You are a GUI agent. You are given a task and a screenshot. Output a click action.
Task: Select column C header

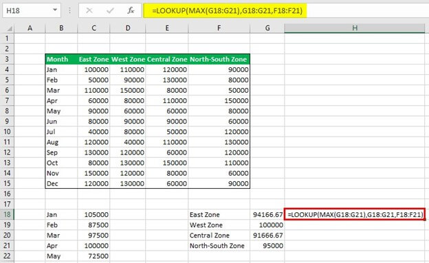coord(93,28)
